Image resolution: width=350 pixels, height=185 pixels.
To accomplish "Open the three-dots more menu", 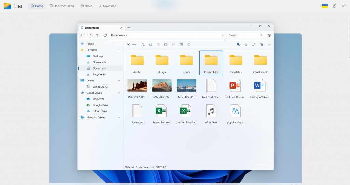I will (269, 45).
